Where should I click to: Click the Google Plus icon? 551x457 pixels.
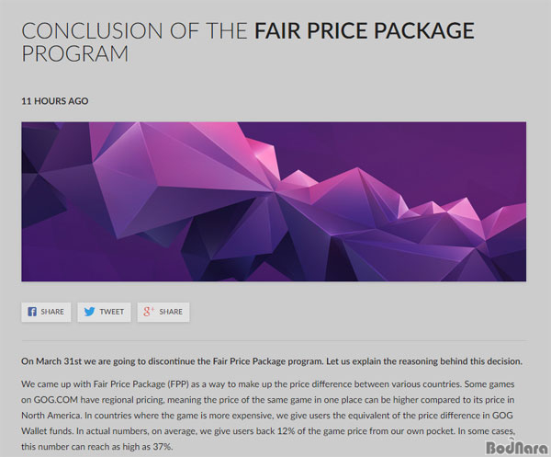pyautogui.click(x=149, y=312)
